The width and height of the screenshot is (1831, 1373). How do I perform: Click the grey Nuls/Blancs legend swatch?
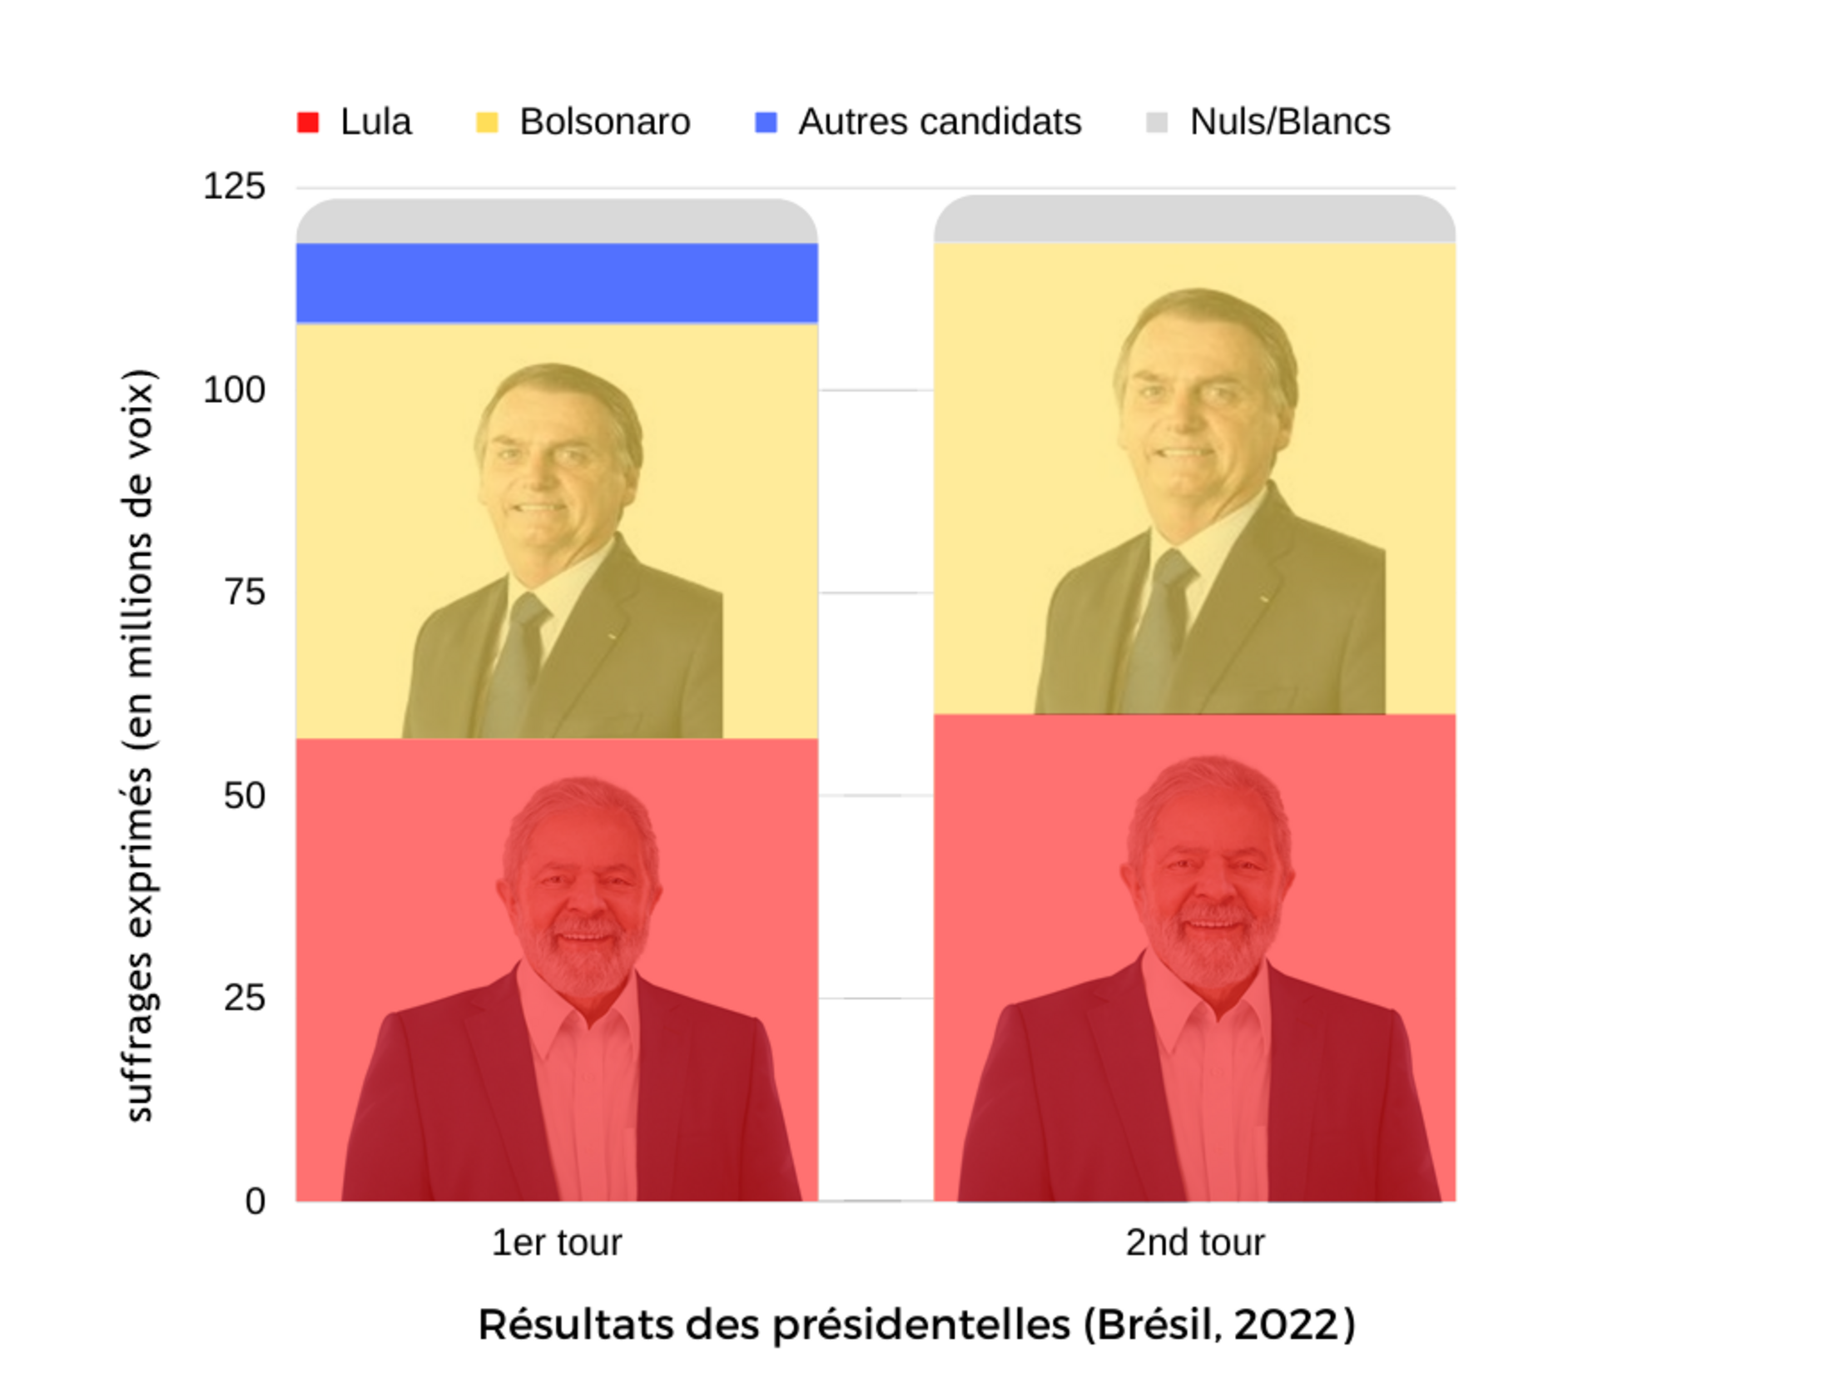[1157, 123]
